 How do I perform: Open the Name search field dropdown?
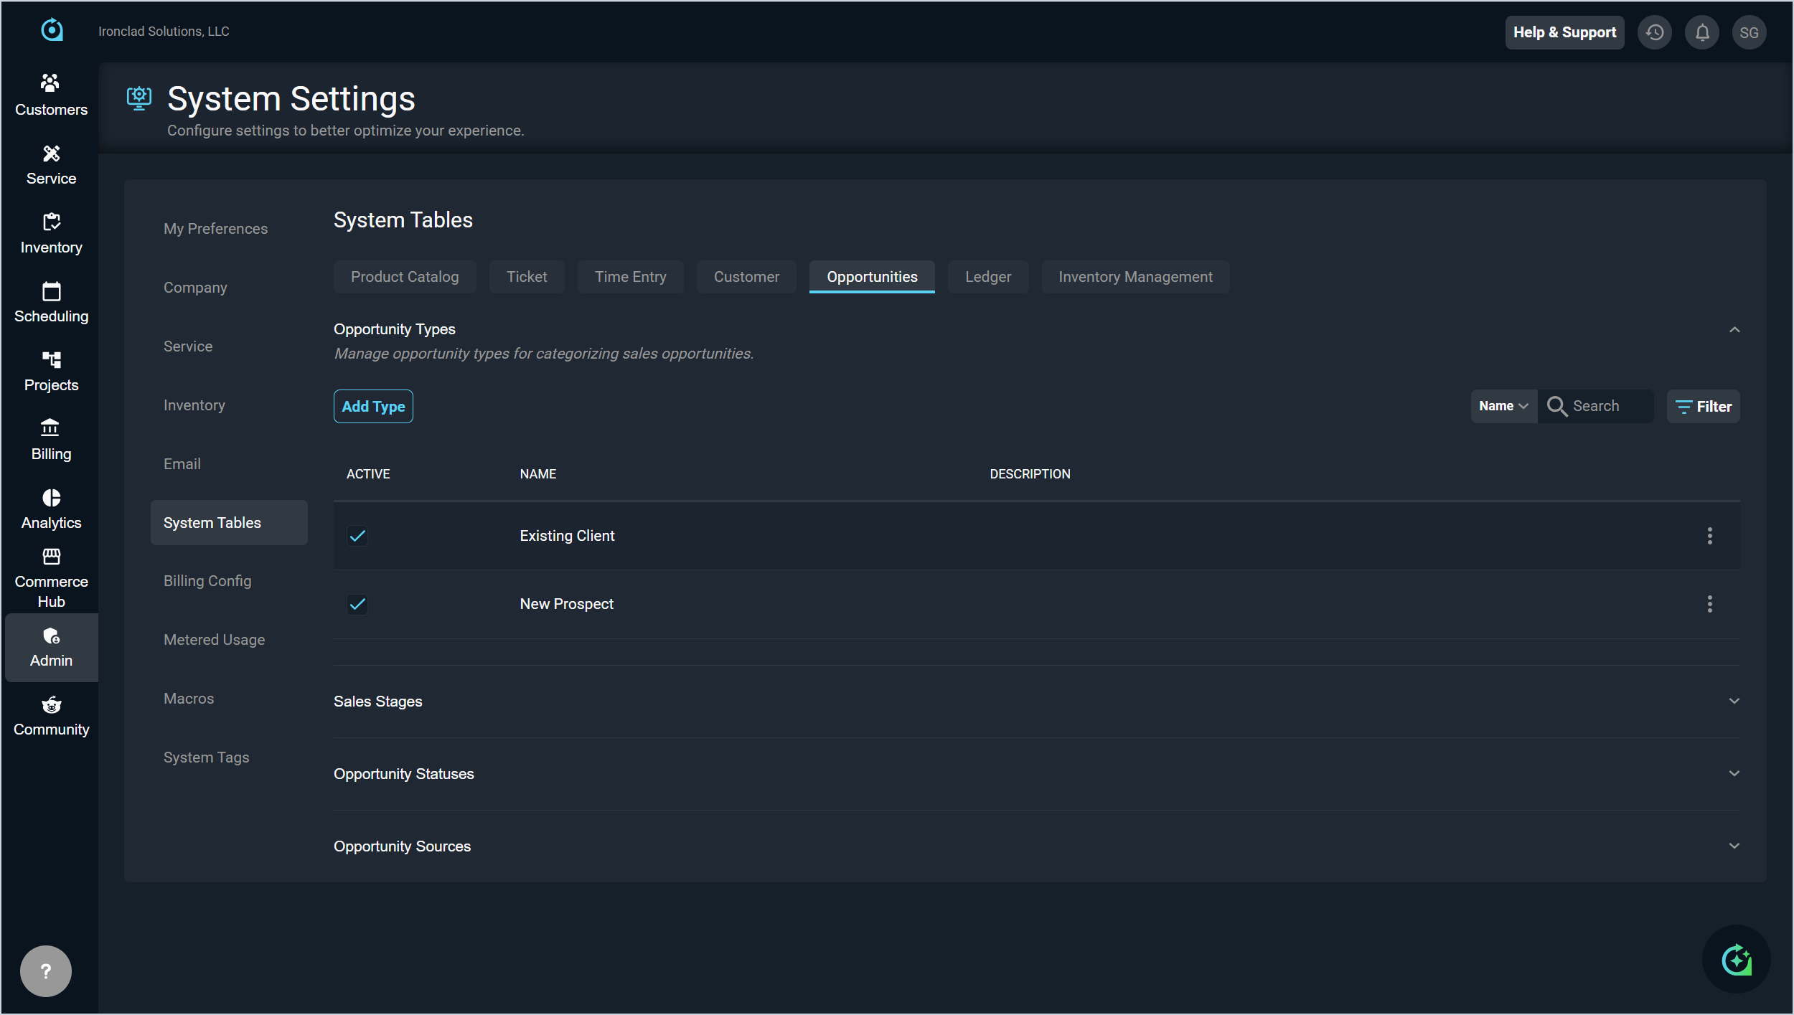point(1503,406)
